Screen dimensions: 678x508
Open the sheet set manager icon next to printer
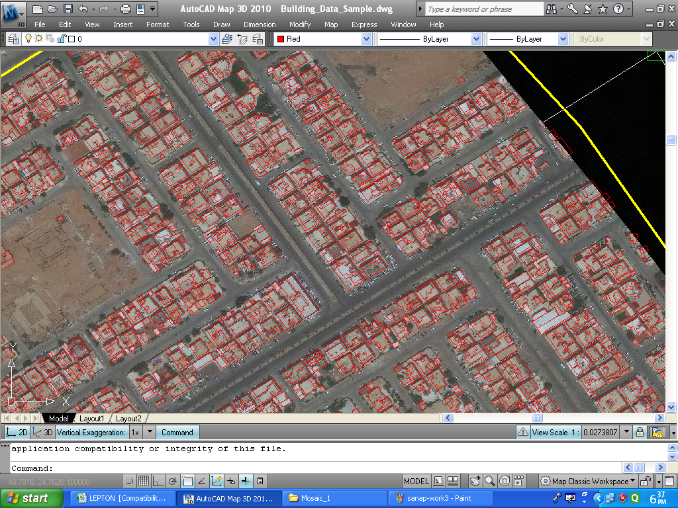[140, 9]
